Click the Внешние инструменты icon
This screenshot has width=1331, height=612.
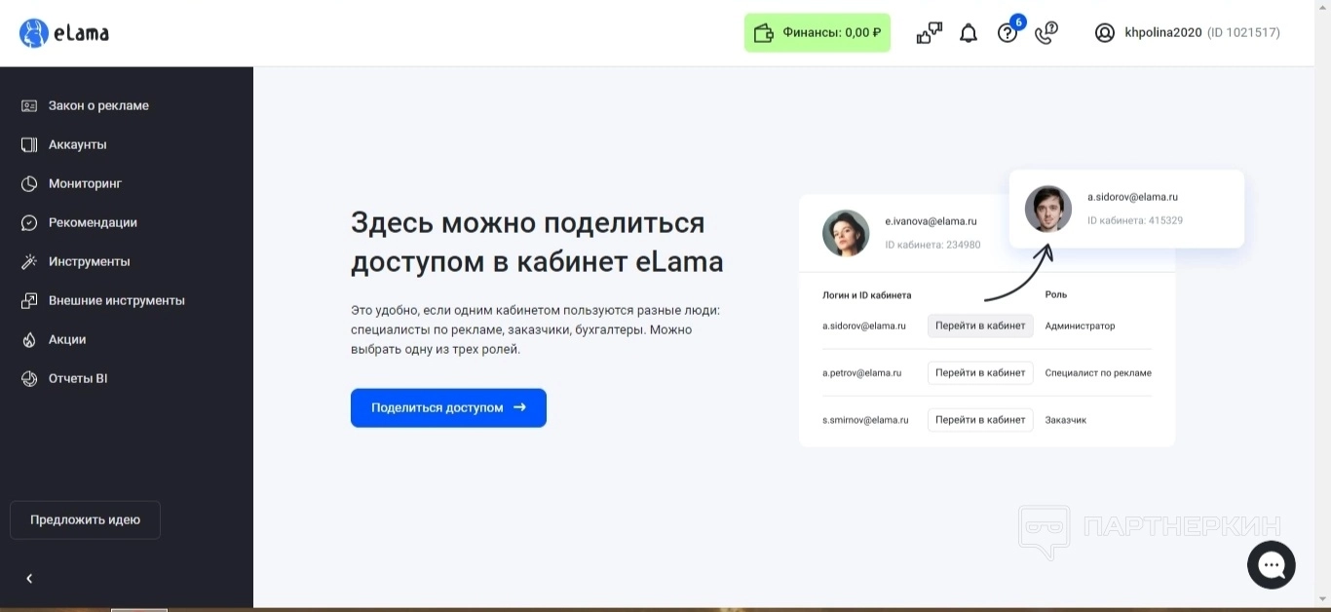pos(29,300)
